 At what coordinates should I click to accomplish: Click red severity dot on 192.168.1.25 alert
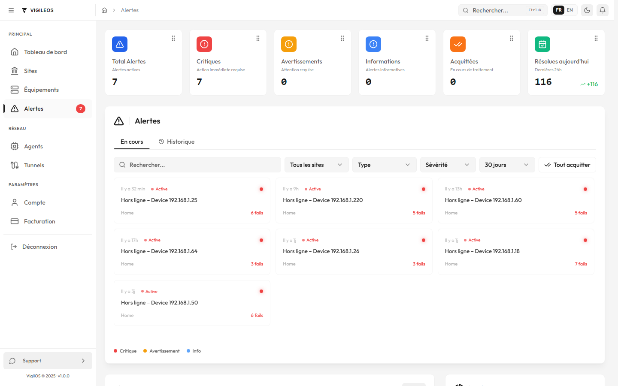[x=261, y=189]
